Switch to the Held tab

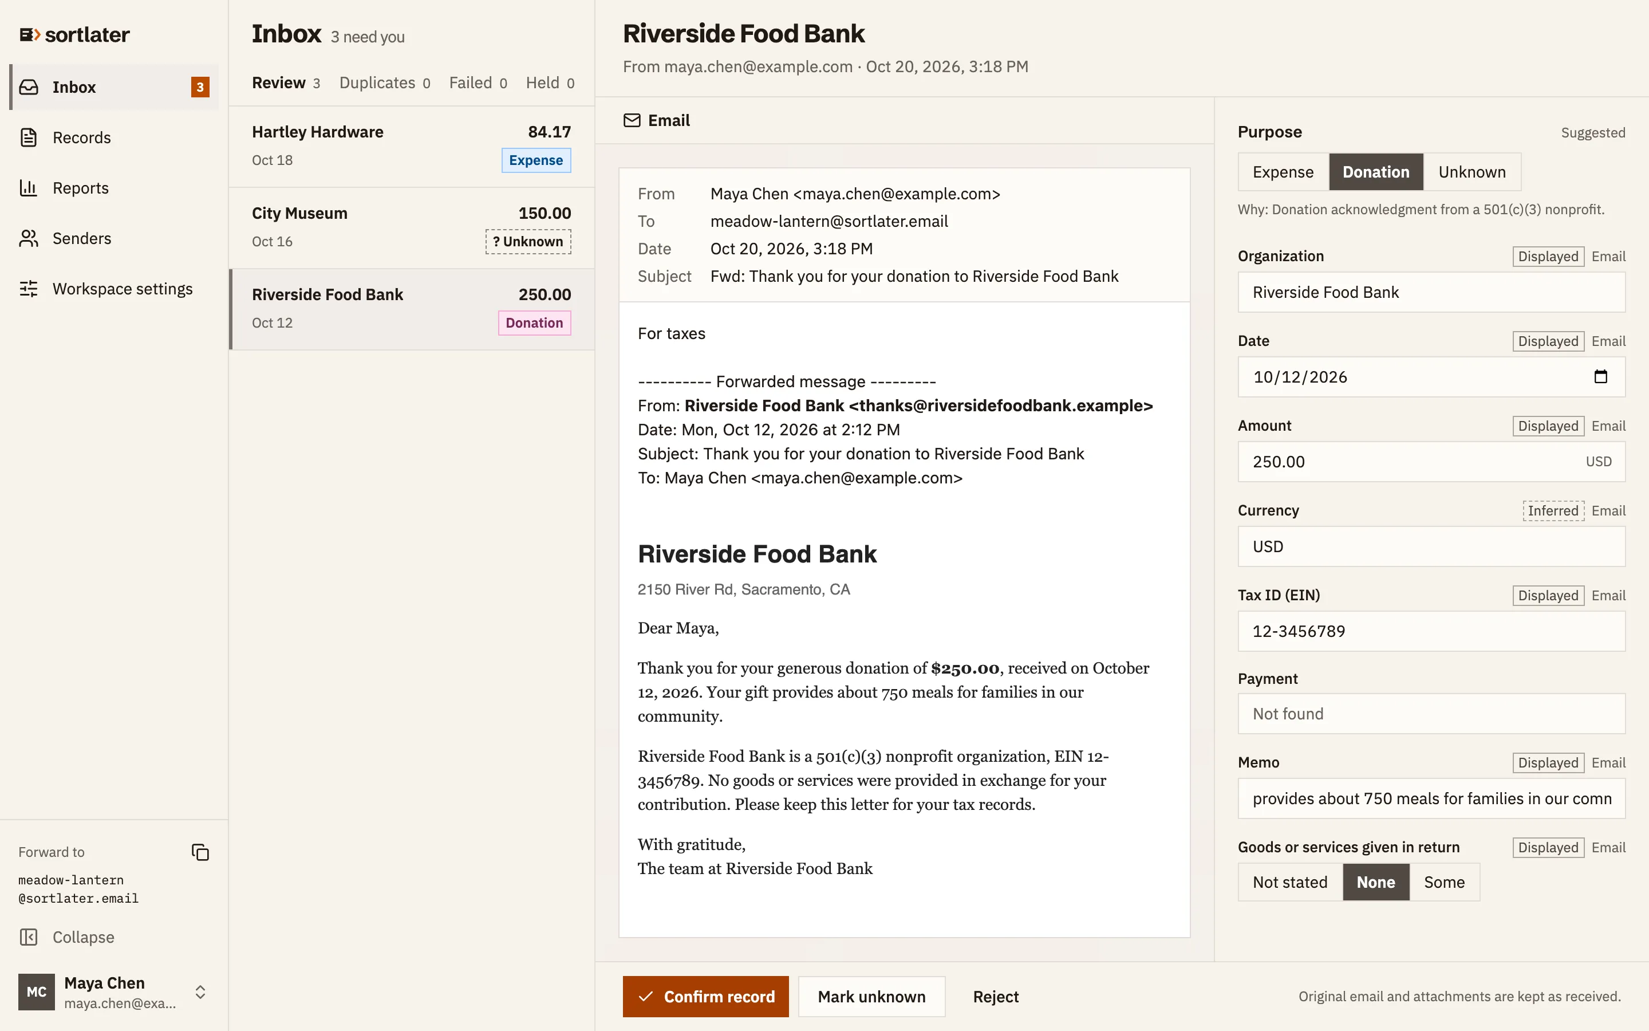point(551,83)
